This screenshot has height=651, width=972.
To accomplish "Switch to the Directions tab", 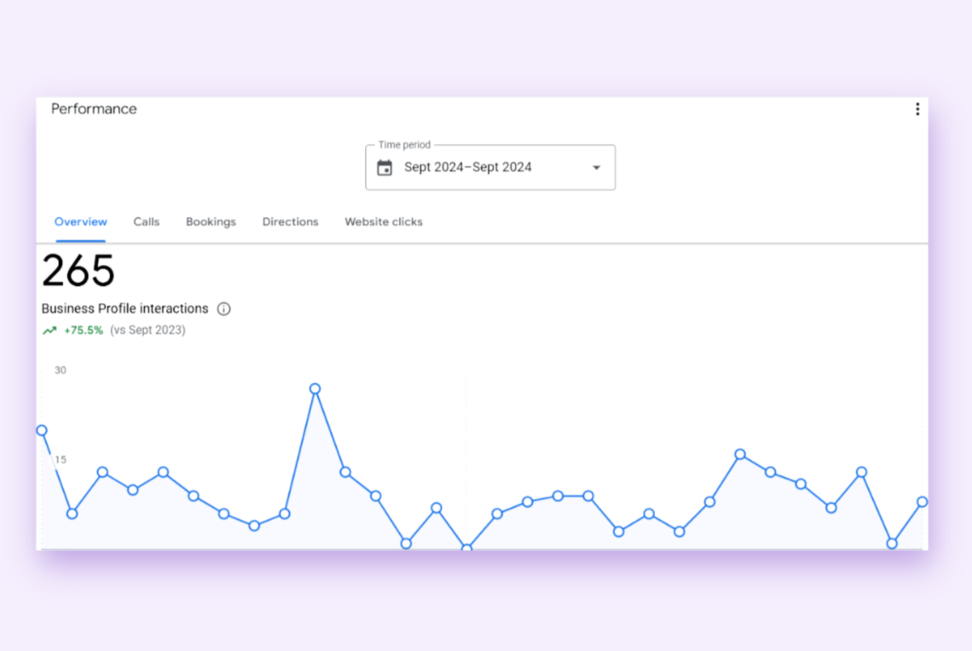I will (290, 222).
